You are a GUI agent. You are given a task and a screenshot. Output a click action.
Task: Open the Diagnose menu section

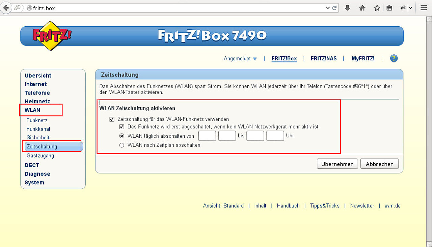coord(37,174)
